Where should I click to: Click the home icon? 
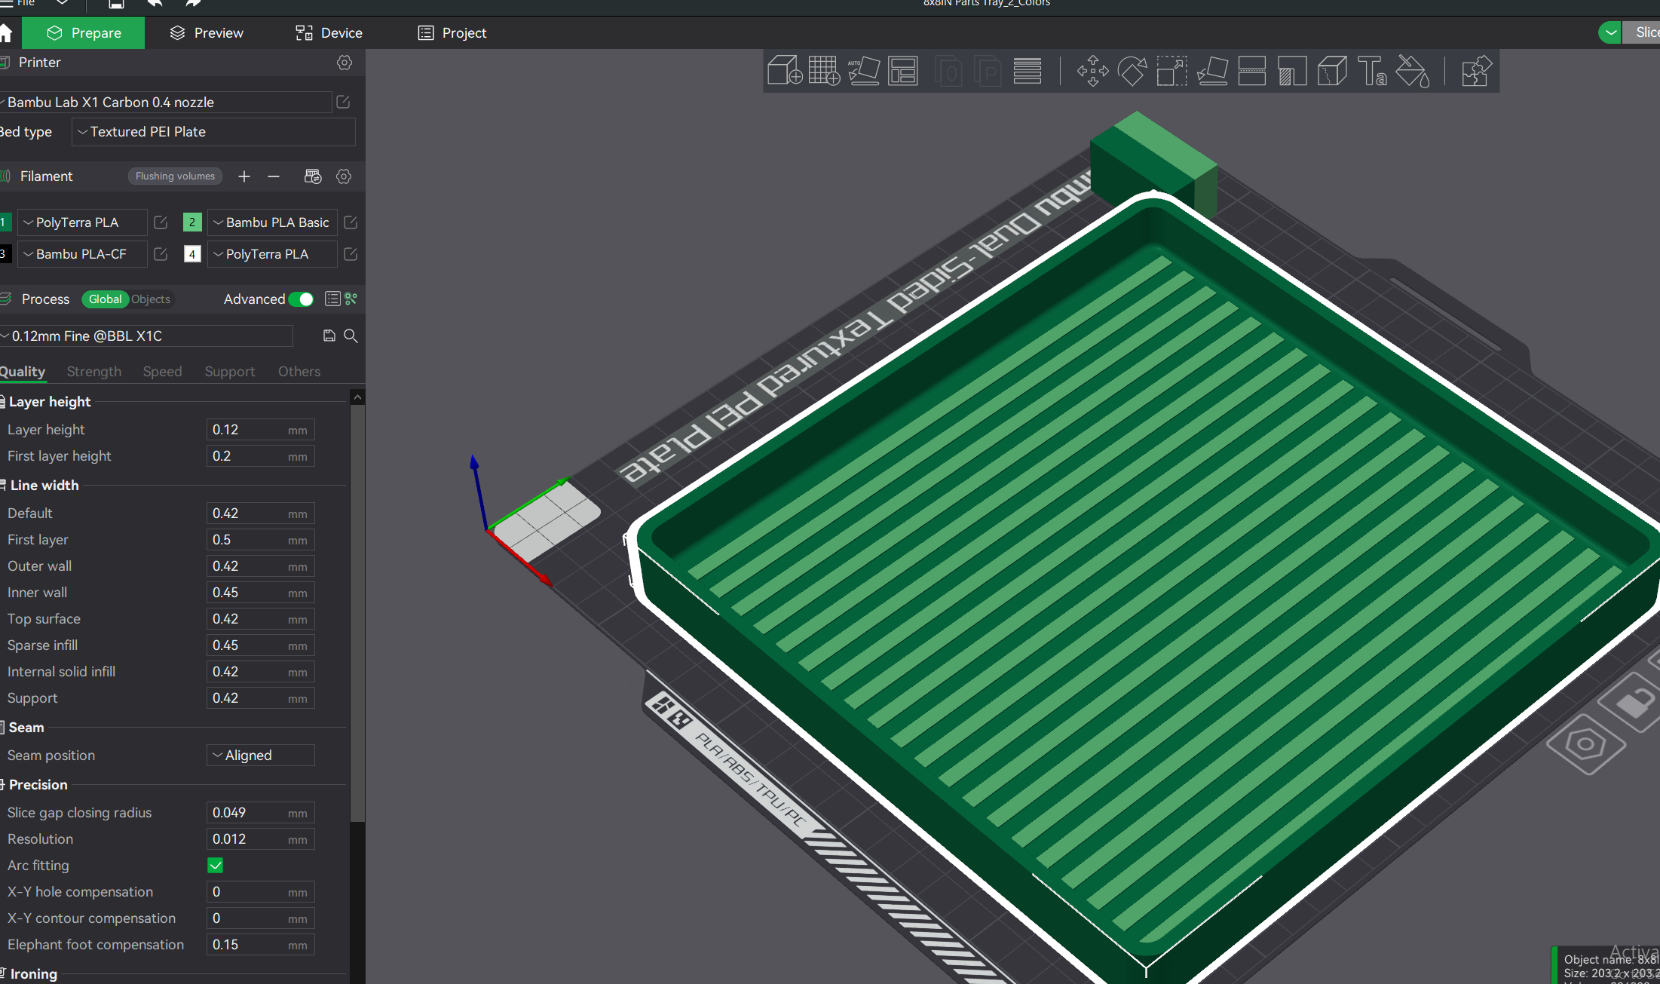(6, 33)
